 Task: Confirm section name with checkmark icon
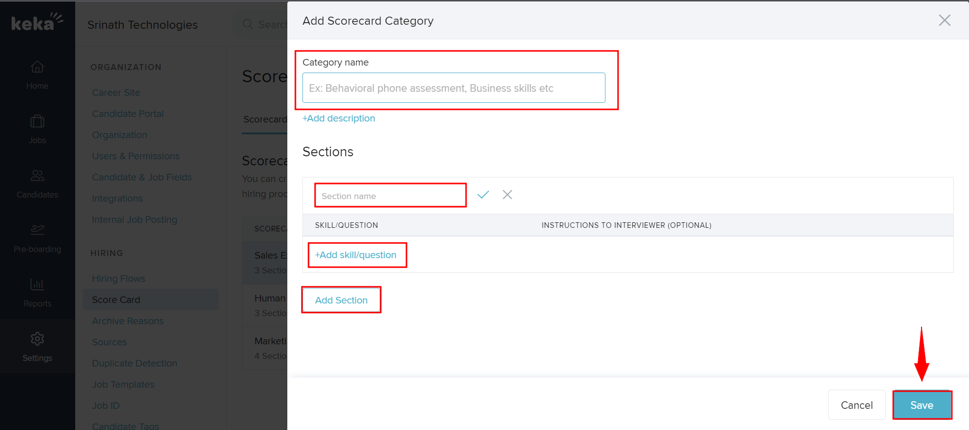483,195
